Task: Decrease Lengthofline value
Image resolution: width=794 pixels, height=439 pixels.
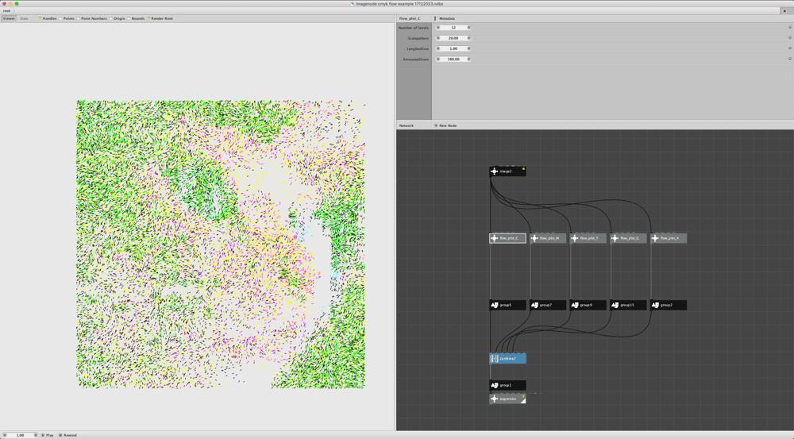Action: [x=438, y=48]
